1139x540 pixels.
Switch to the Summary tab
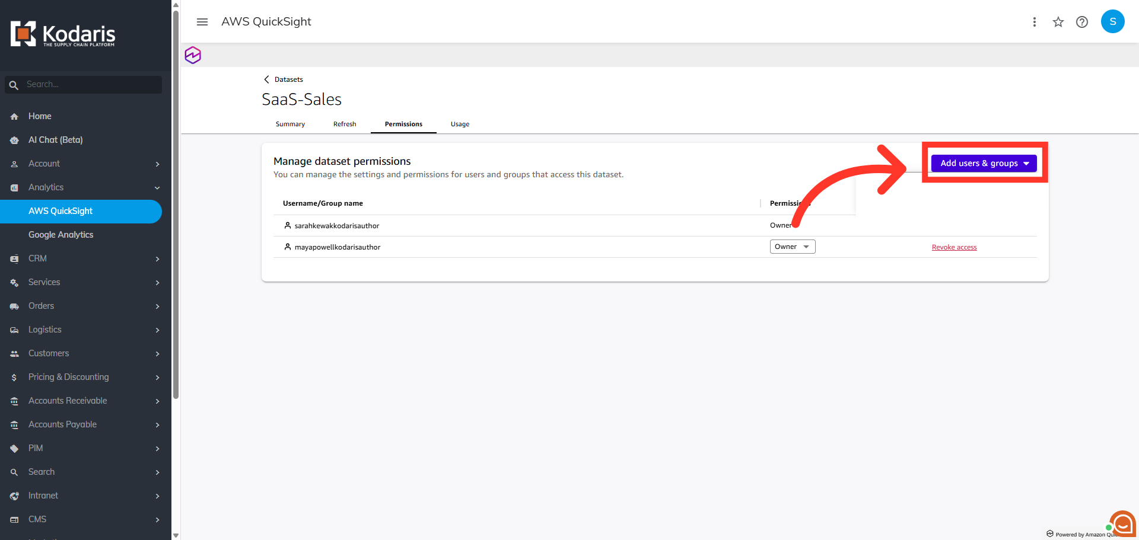point(290,124)
